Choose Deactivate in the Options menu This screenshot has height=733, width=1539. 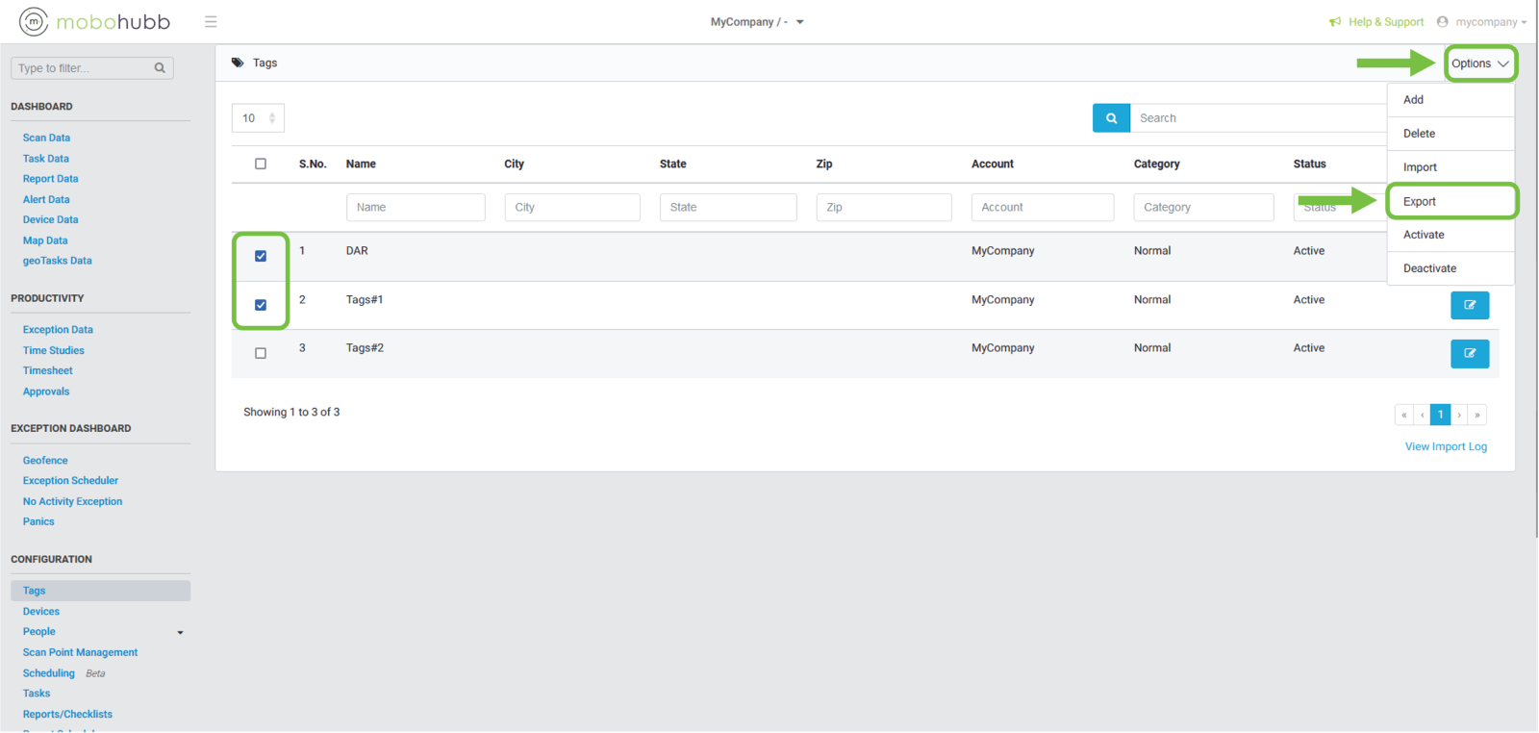coord(1429,268)
